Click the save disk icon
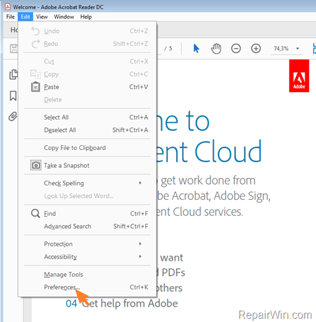Image resolution: width=316 pixels, height=322 pixels. coord(14,49)
